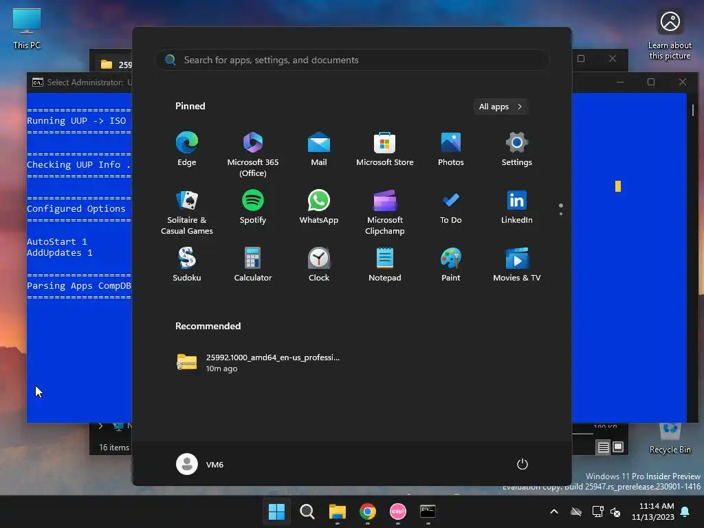Click 'AutoStart 1' console line
The height and width of the screenshot is (528, 704).
[x=57, y=241]
